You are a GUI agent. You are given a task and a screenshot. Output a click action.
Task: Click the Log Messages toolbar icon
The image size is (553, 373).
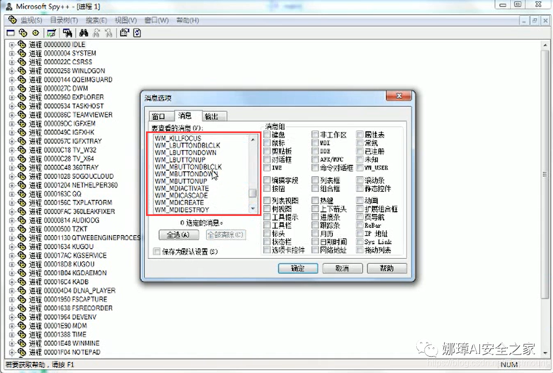pos(52,33)
